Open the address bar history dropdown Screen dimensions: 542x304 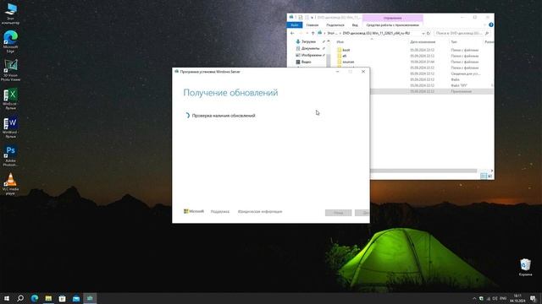(423, 34)
